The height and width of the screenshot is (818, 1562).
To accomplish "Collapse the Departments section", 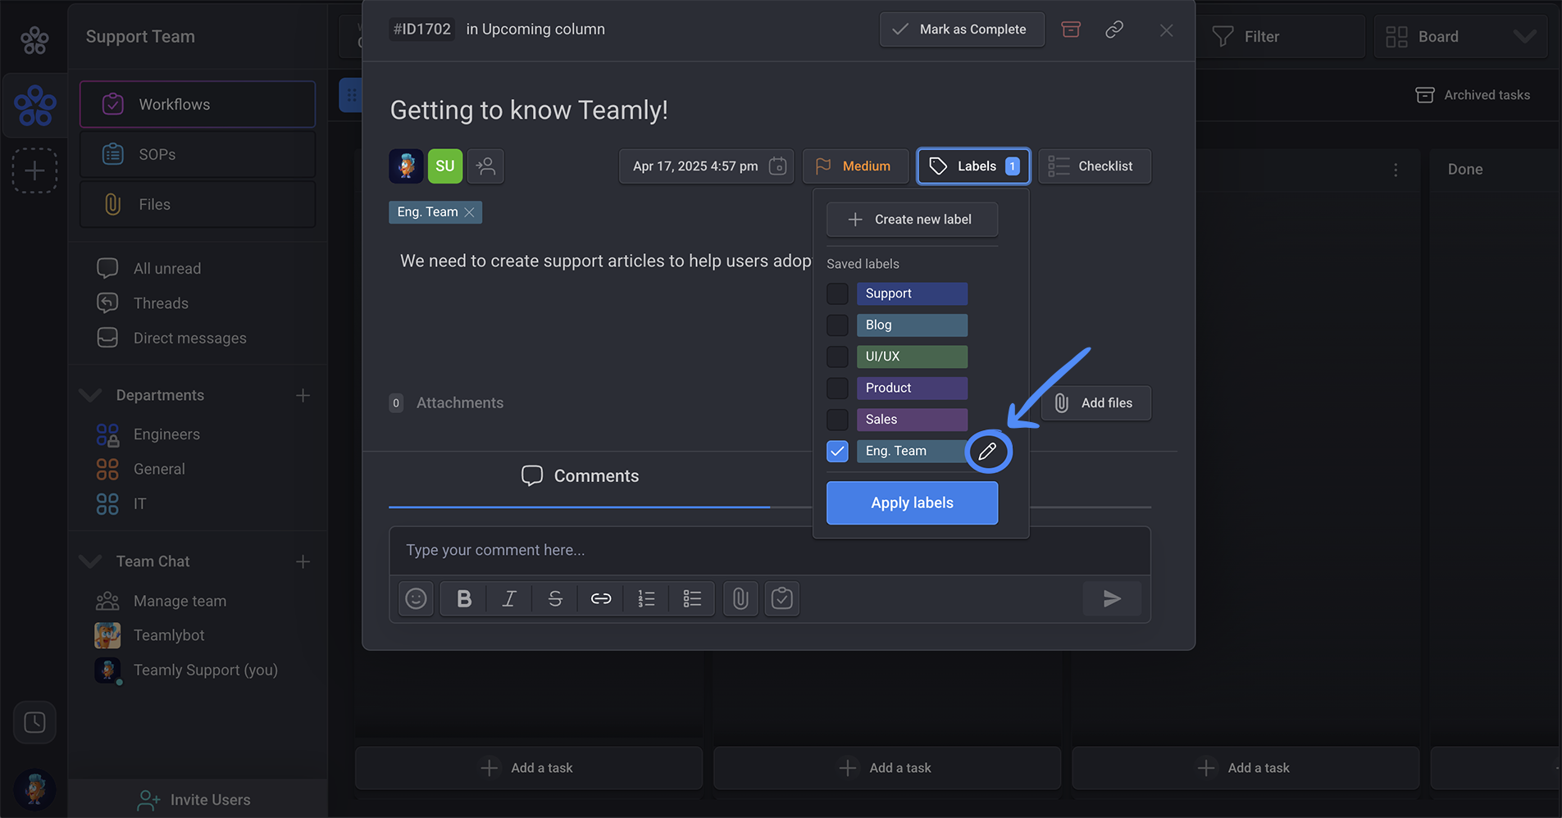I will [x=90, y=395].
